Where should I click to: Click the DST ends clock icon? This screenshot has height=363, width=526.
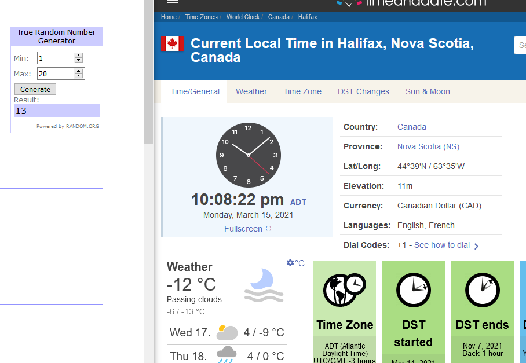tap(482, 290)
